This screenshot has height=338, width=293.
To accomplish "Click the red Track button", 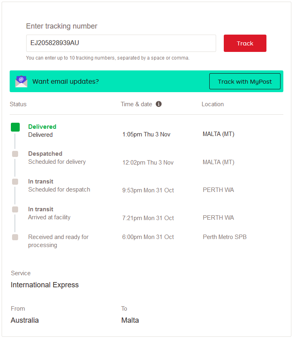I will (x=245, y=43).
